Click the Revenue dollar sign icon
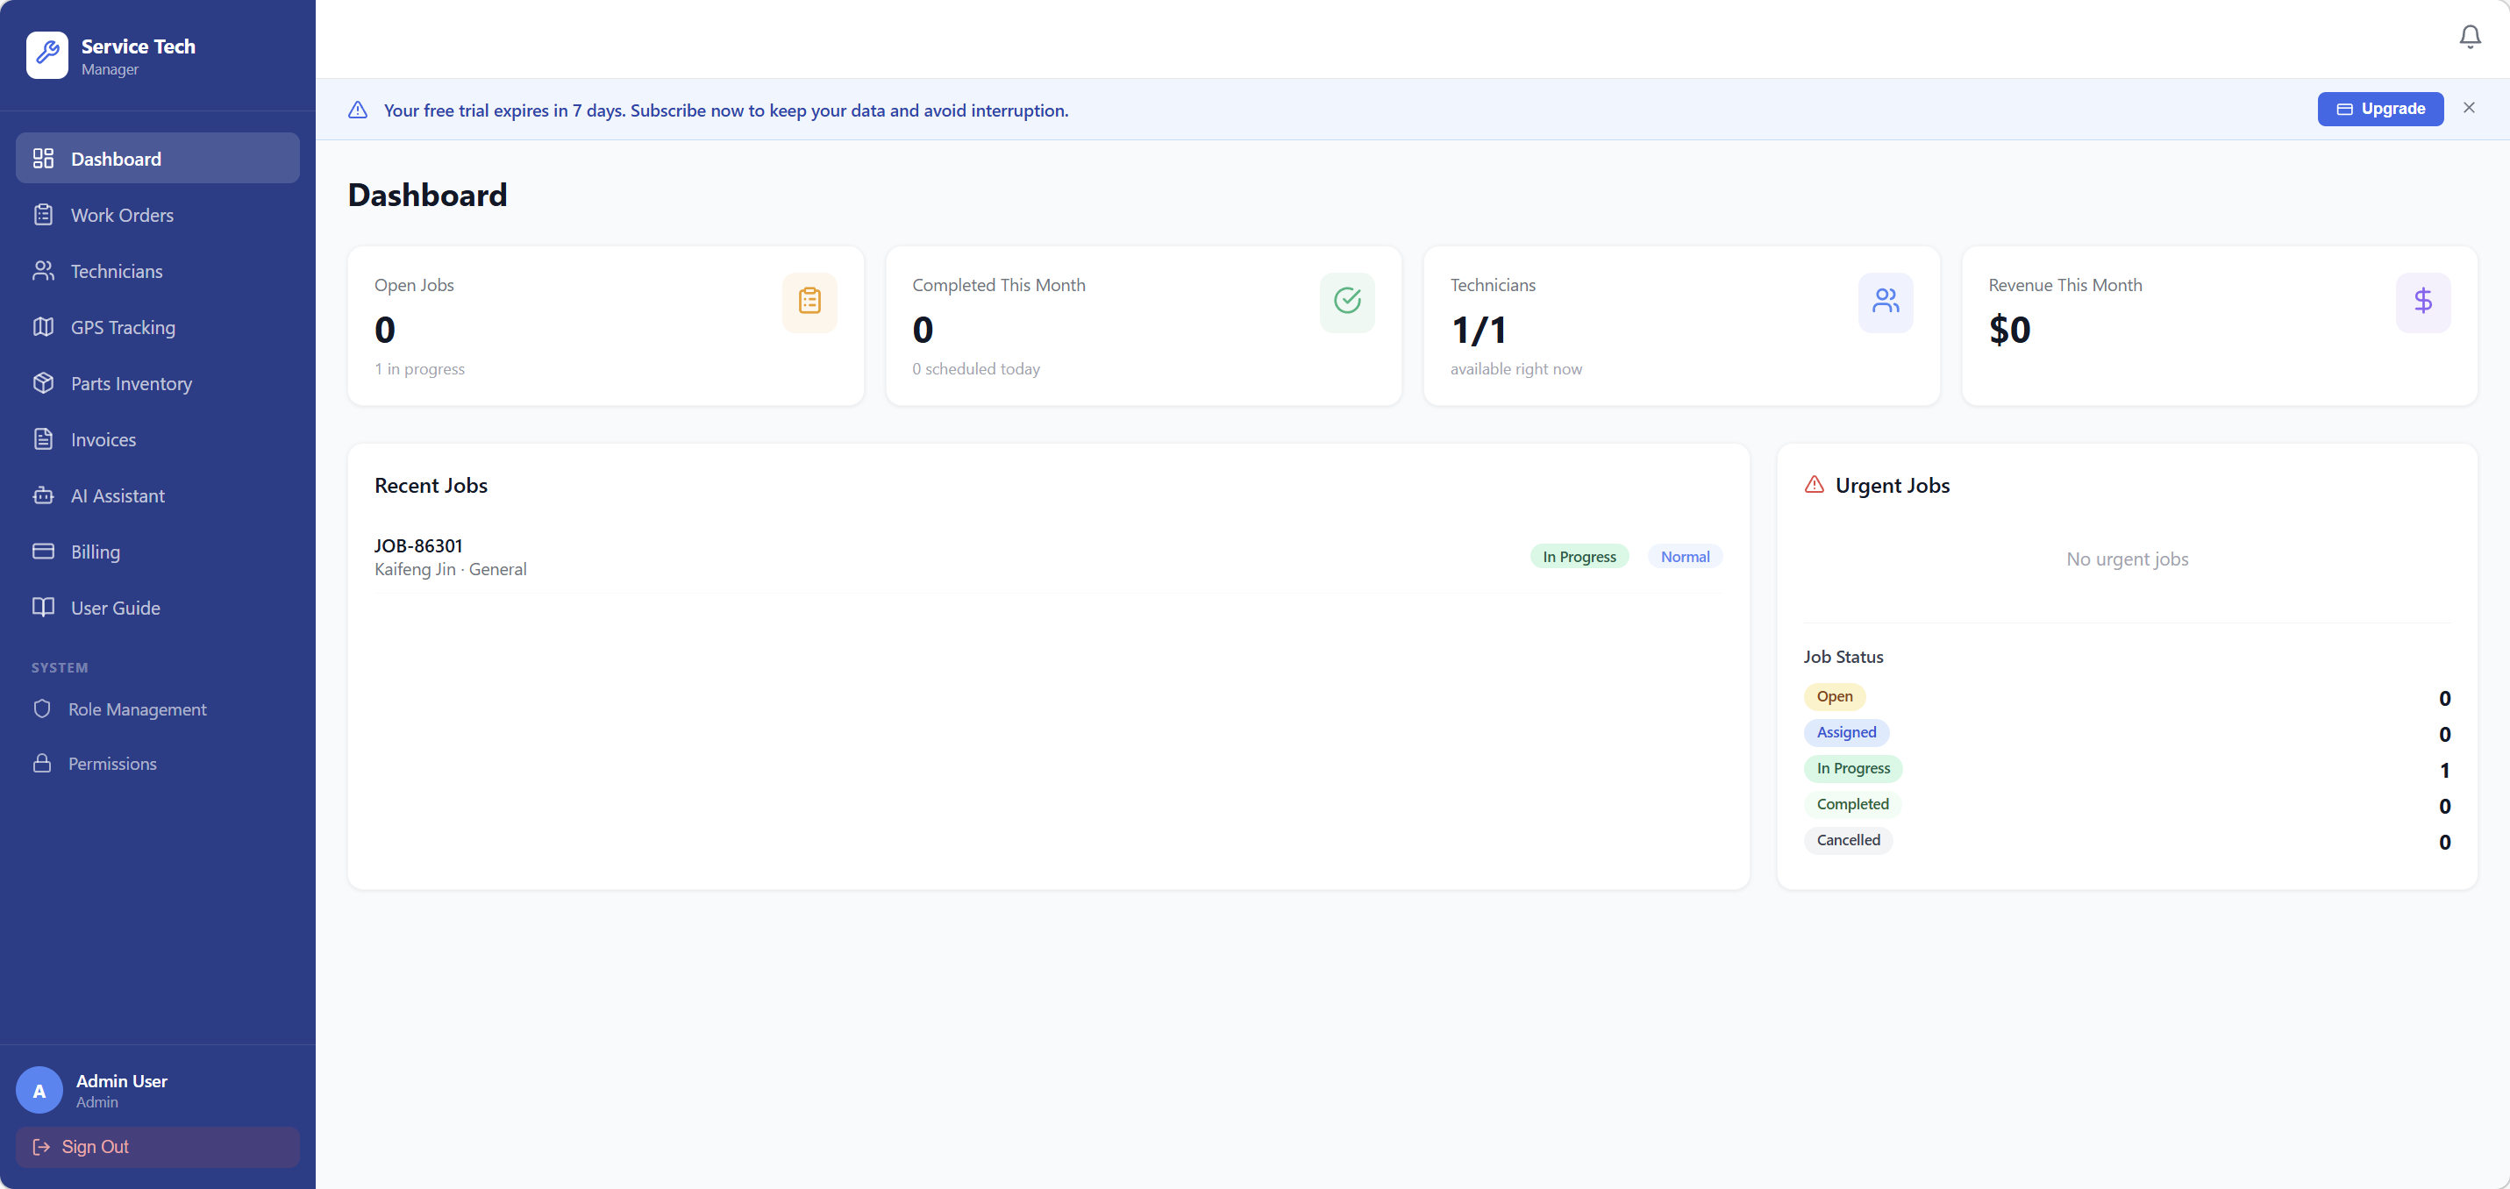2510x1189 pixels. pyautogui.click(x=2422, y=301)
